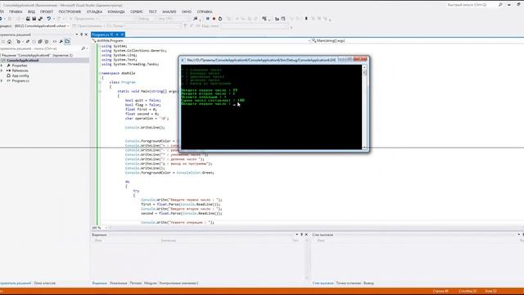Expand the Program.cs tree node
The image size is (524, 295).
tap(2, 80)
